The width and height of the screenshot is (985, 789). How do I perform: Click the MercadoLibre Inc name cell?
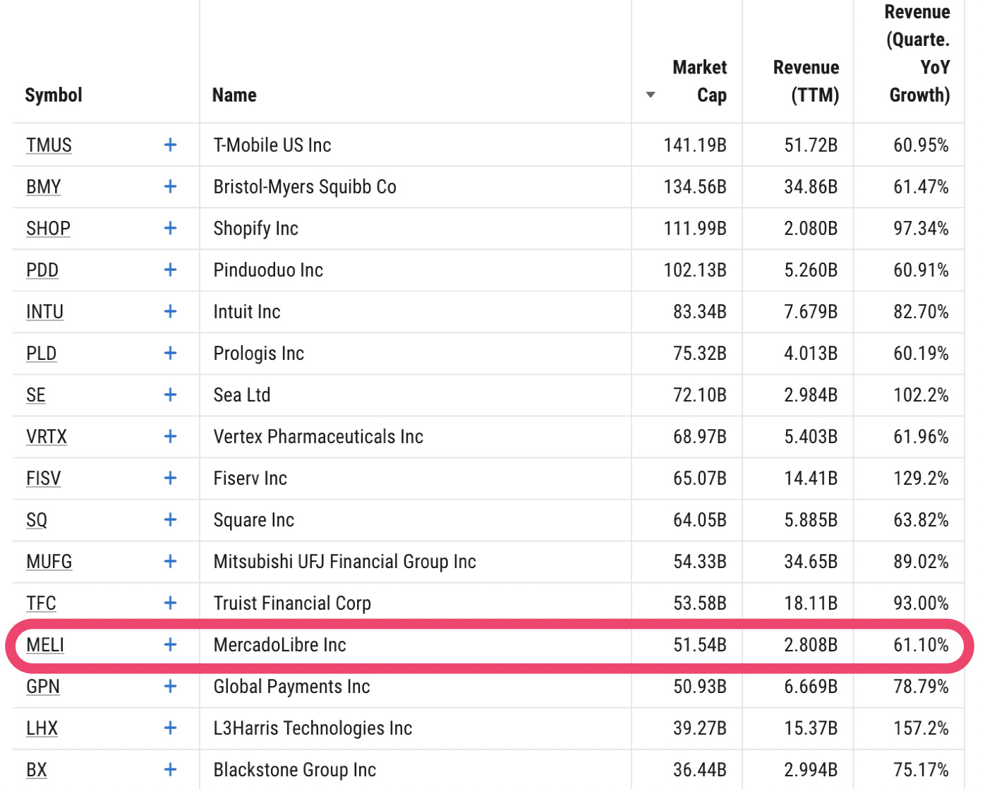tap(279, 645)
